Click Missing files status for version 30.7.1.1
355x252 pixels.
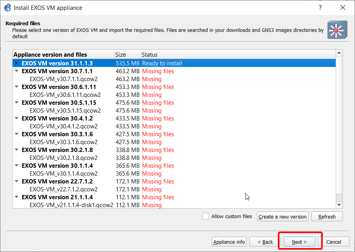[x=158, y=71]
